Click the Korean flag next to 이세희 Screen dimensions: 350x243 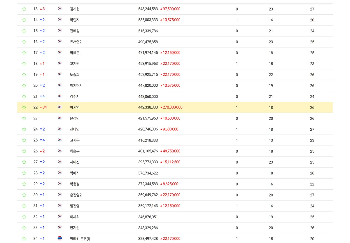click(60, 216)
